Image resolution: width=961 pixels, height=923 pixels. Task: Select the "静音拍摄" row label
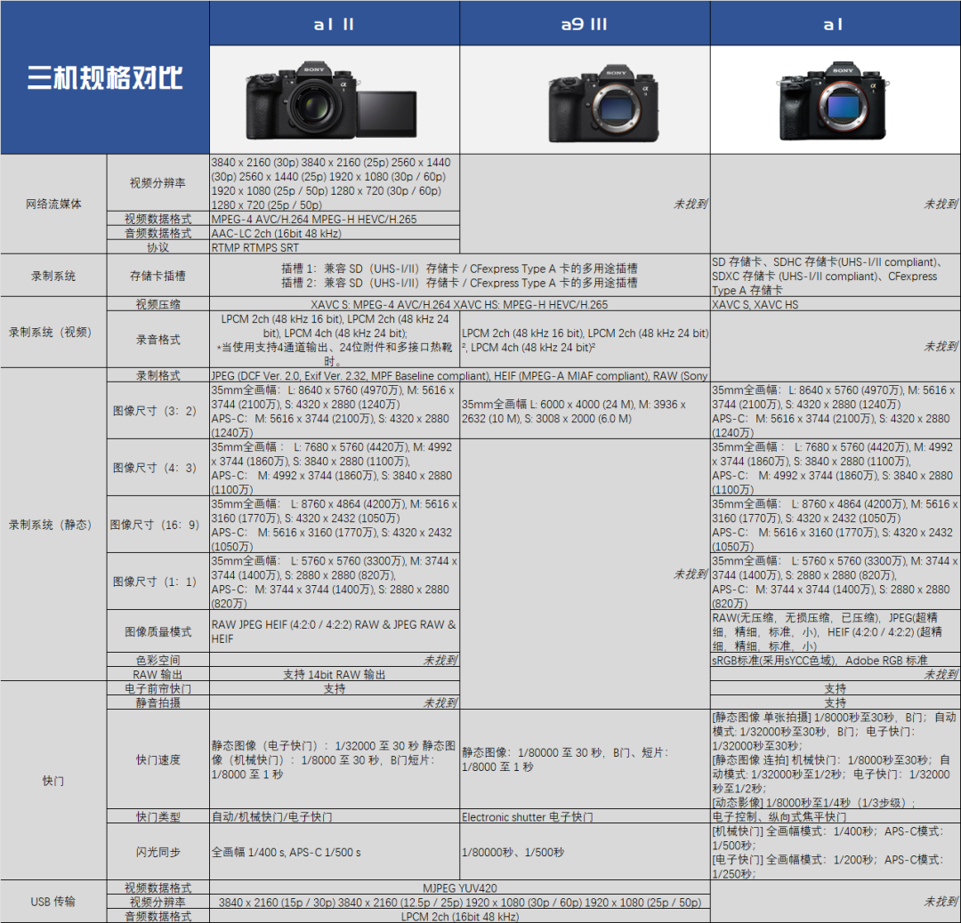coord(158,702)
